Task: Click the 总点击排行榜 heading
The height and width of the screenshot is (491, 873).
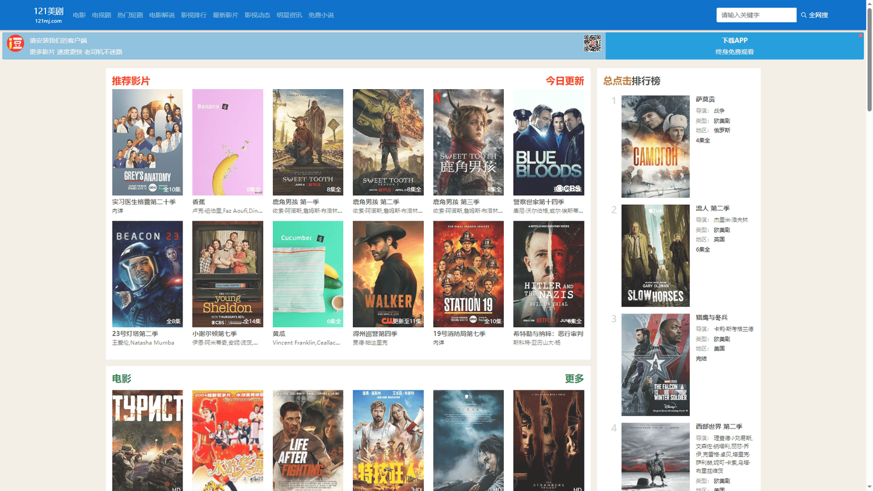Action: click(x=632, y=81)
